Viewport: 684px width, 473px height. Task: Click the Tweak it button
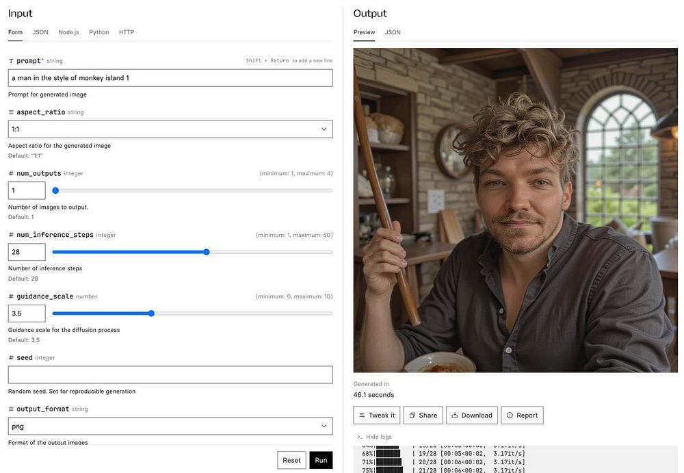click(377, 416)
